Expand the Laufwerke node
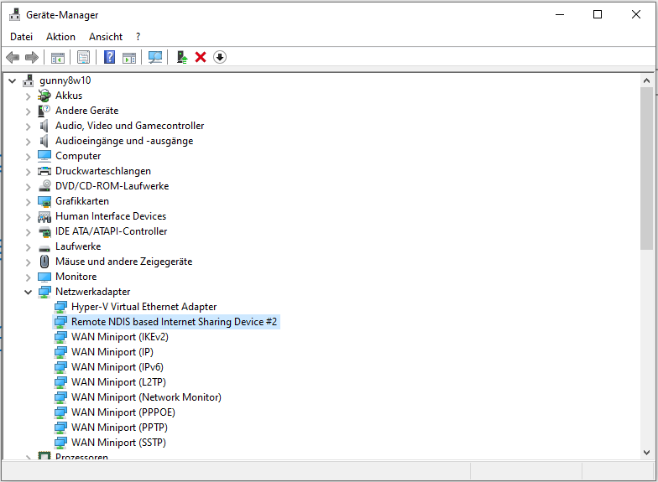 29,247
